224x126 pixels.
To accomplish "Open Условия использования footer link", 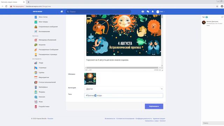I will click(x=125, y=119).
